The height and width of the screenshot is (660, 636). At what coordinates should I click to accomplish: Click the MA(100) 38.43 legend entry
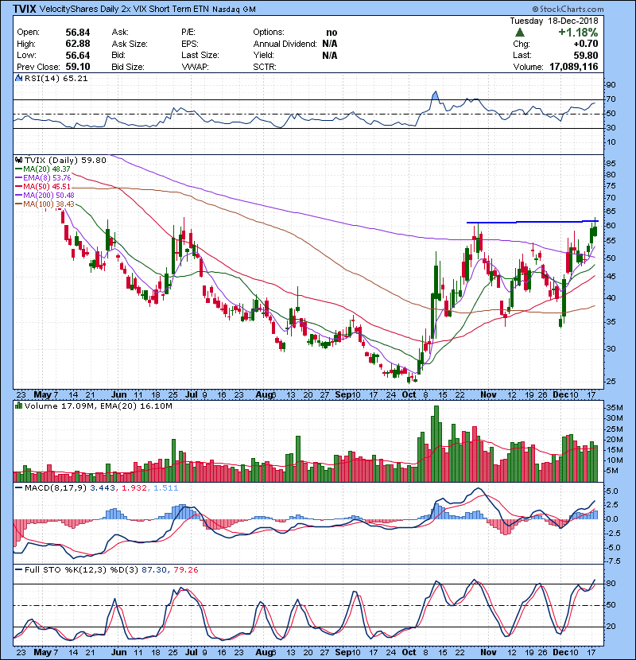point(45,204)
